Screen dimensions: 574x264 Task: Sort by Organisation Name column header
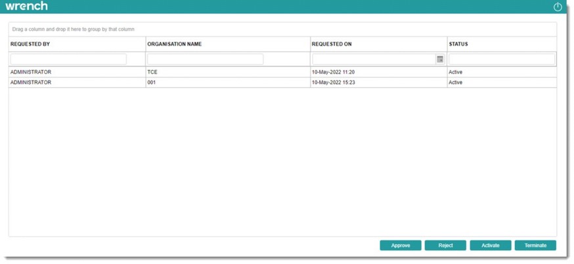coord(174,45)
